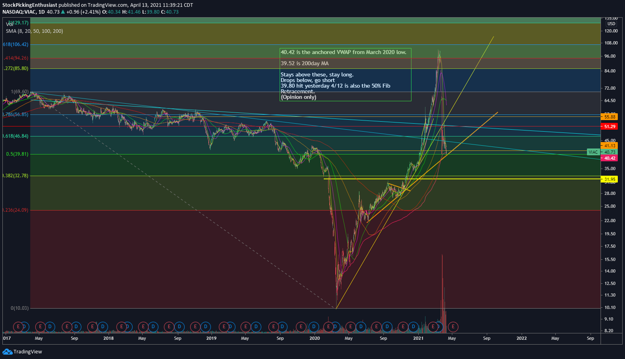625x359 pixels.
Task: Click the 'Drops below, go short' line
Action: [x=308, y=80]
